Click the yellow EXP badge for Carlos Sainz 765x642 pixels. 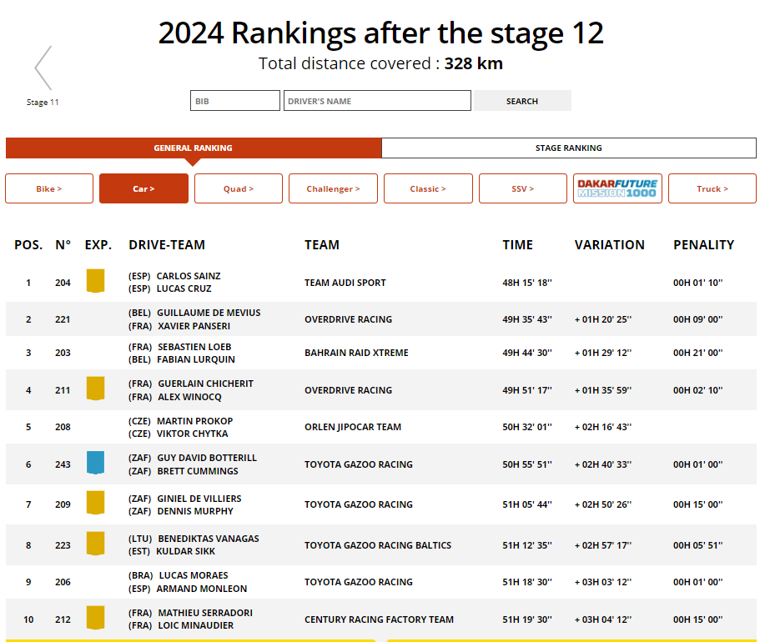click(95, 281)
